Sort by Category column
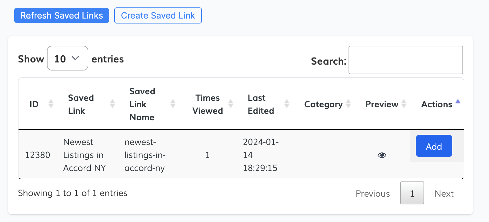 [348, 104]
